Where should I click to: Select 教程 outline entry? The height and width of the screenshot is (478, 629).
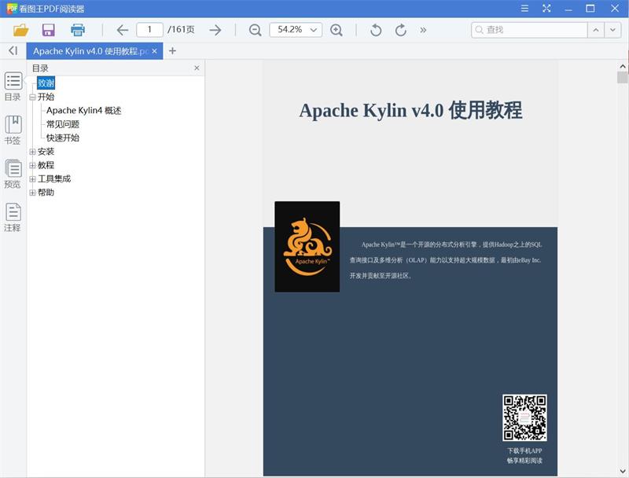click(46, 165)
